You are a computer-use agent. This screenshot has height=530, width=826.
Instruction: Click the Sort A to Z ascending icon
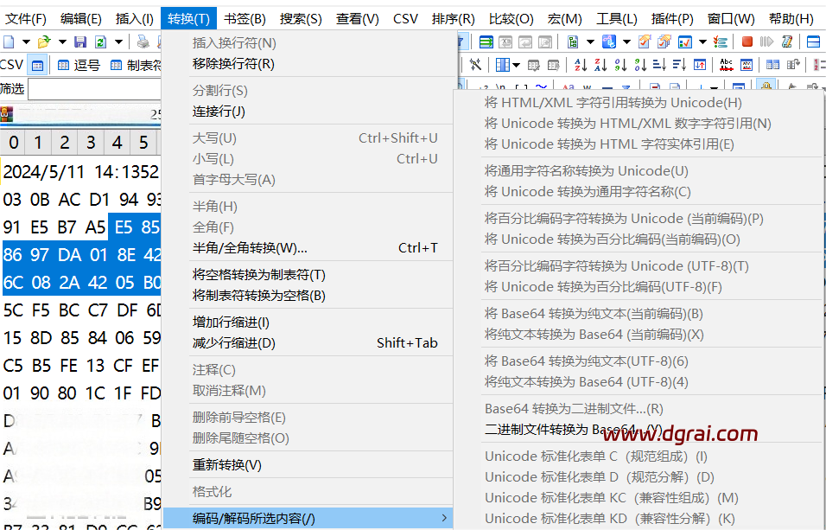pos(581,65)
